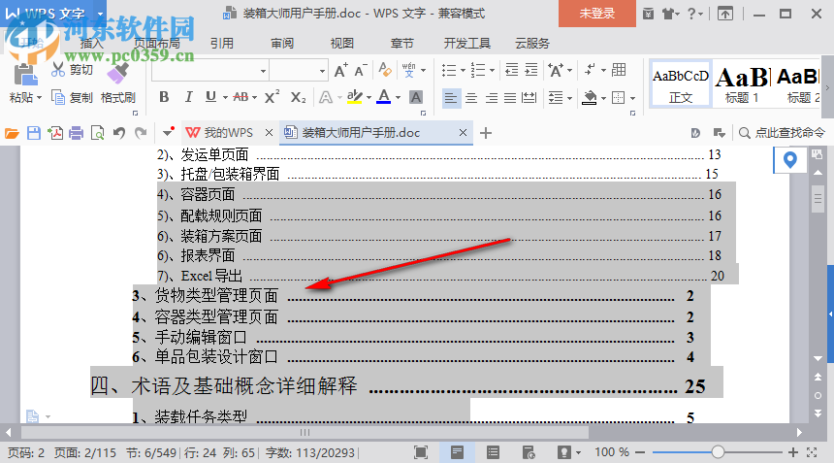The height and width of the screenshot is (463, 834).
Task: Open the 引用 ribbon tab
Action: (222, 43)
